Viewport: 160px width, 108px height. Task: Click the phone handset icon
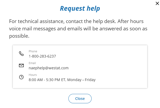21,54
